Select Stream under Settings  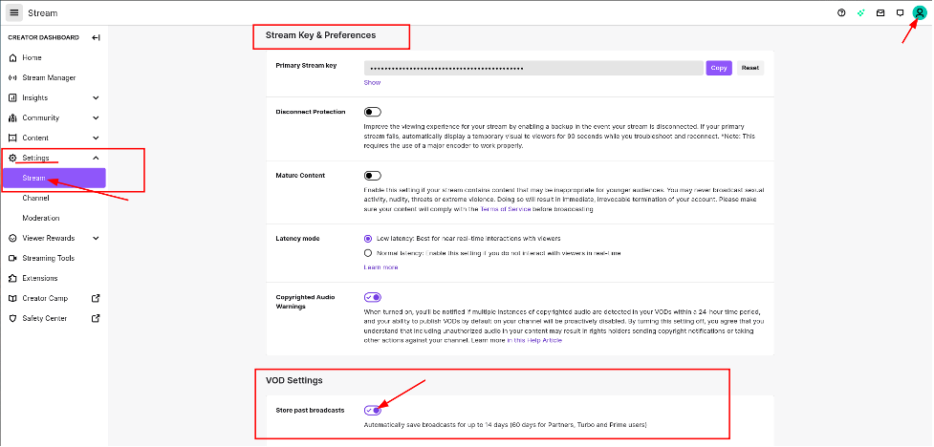coord(54,178)
